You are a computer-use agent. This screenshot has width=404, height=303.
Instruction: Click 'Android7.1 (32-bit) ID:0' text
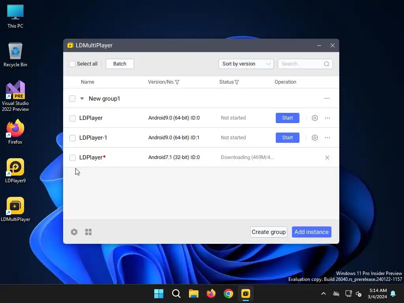point(174,157)
